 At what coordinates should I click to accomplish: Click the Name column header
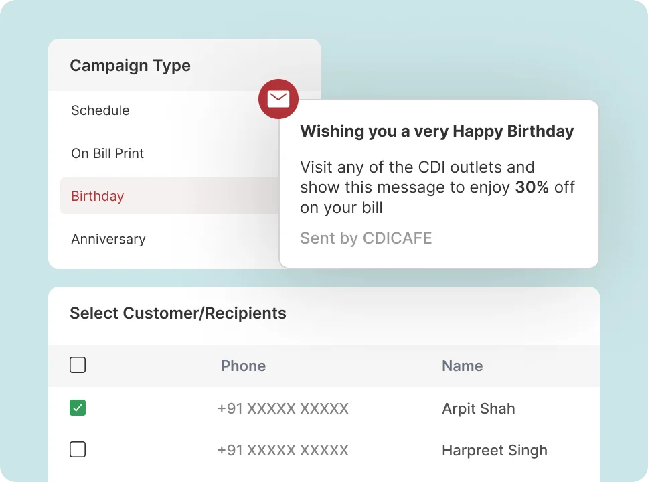point(462,366)
